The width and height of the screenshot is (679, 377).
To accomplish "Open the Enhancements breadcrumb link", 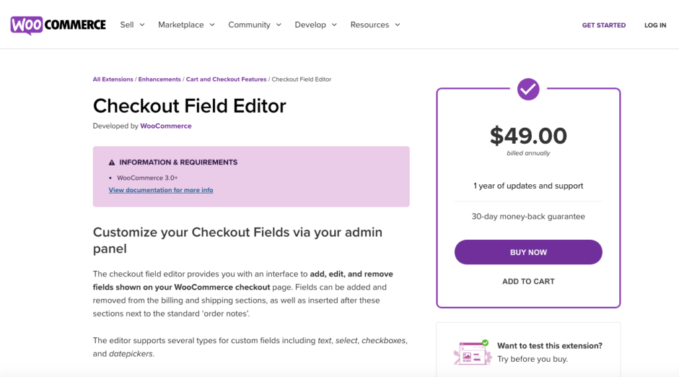I will pyautogui.click(x=159, y=80).
